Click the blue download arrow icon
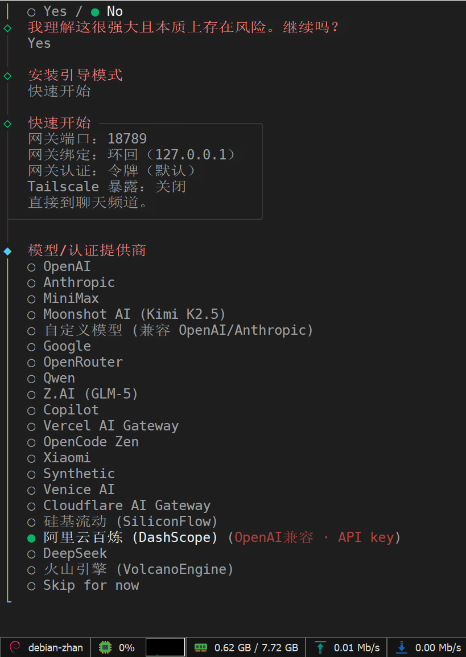Screen dimensions: 466x657 click(x=402, y=647)
